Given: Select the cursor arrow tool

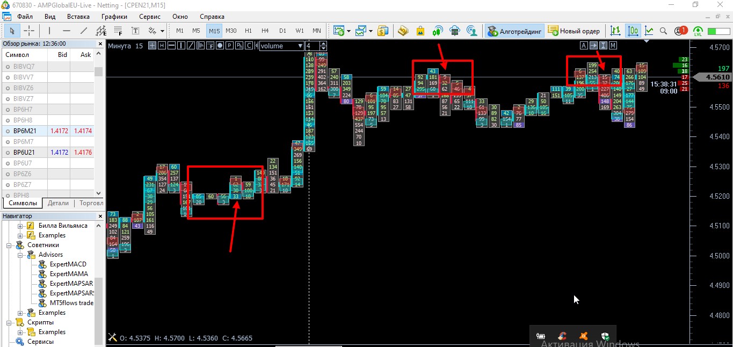Looking at the screenshot, I should click(12, 31).
